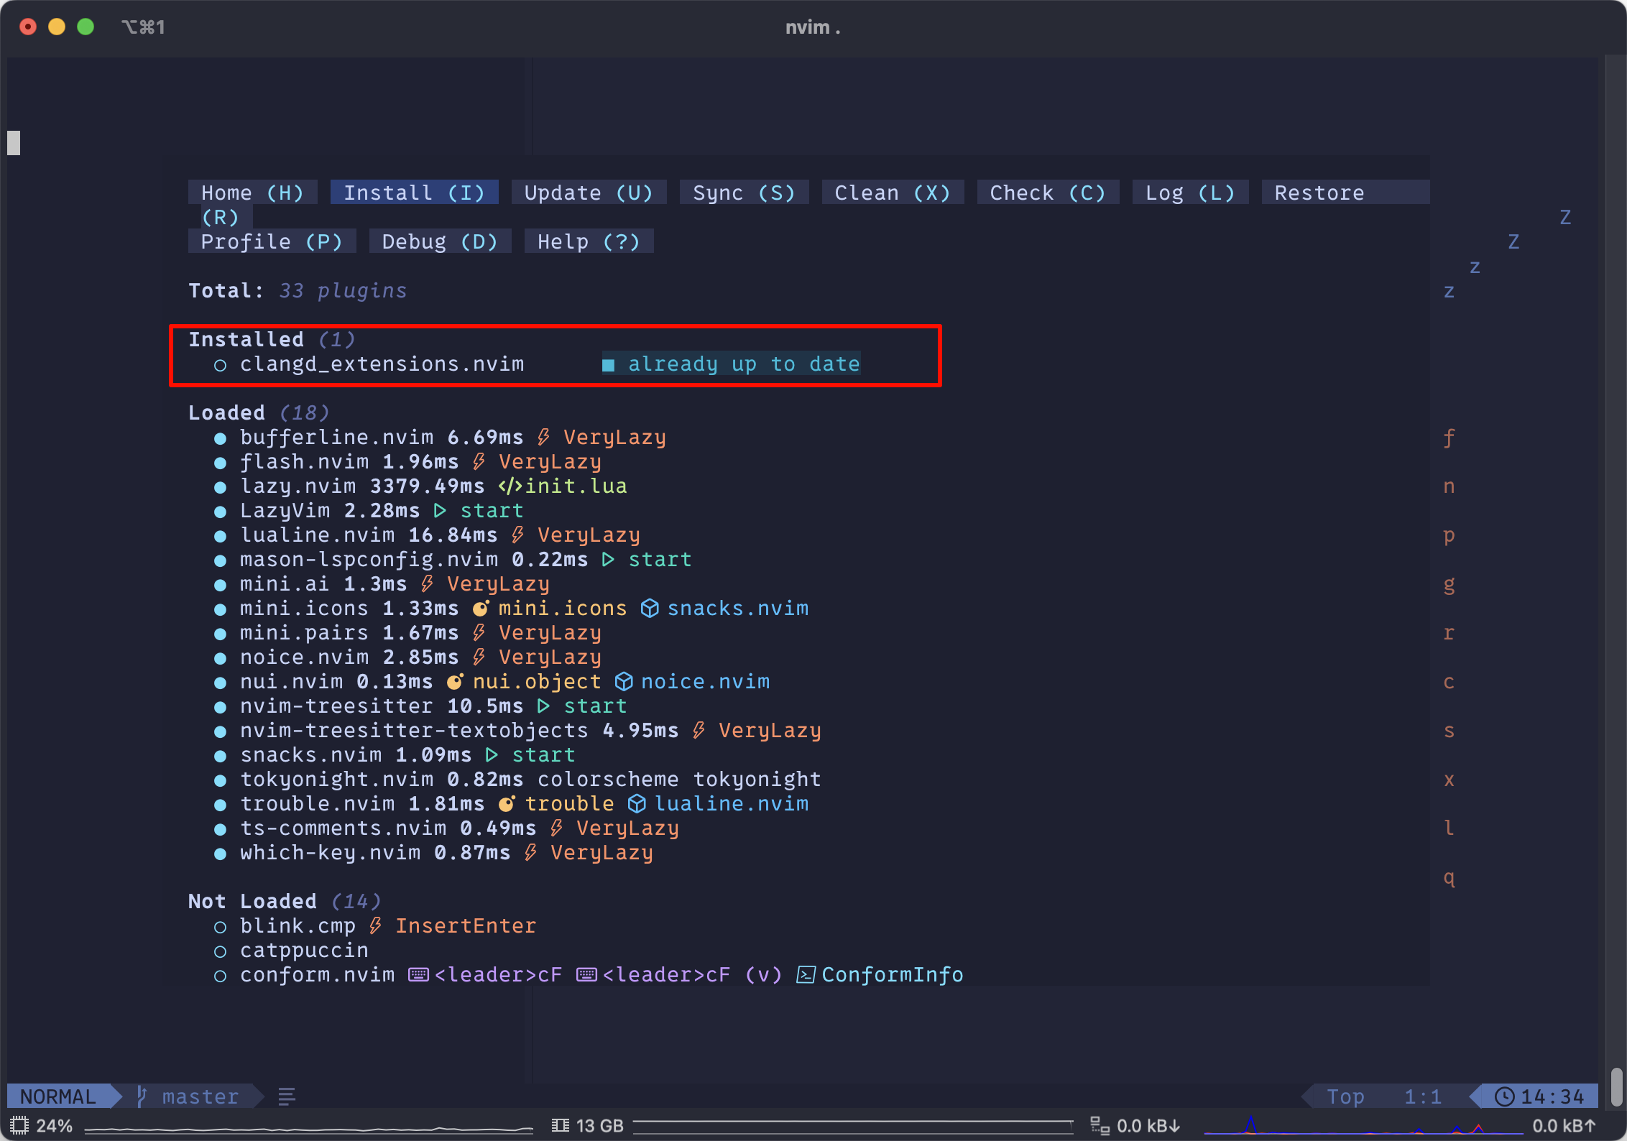Switch to the Update (U) tab
Viewport: 1627px width, 1141px height.
click(589, 193)
